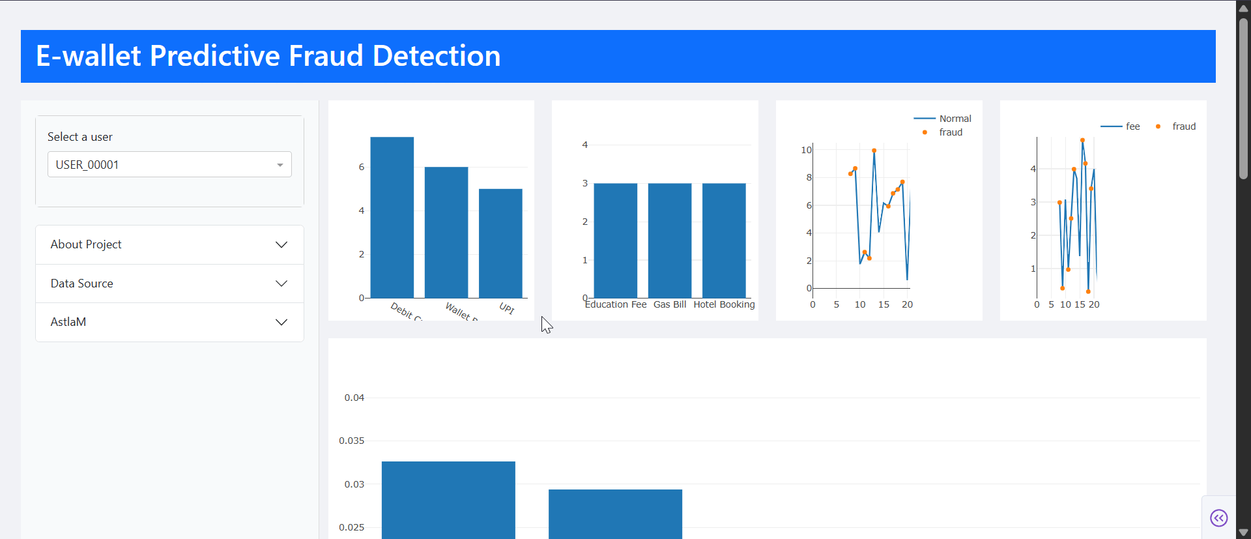Click the tallest bar in bottom chart

pyautogui.click(x=448, y=500)
